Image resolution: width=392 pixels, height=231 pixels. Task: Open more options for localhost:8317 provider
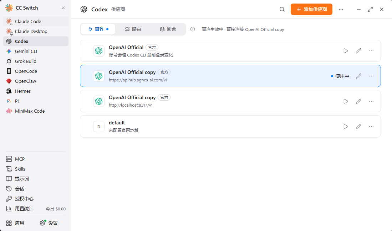(x=371, y=101)
